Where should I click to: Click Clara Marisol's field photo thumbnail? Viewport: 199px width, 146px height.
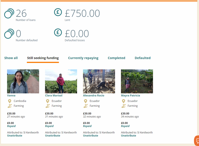(61, 81)
